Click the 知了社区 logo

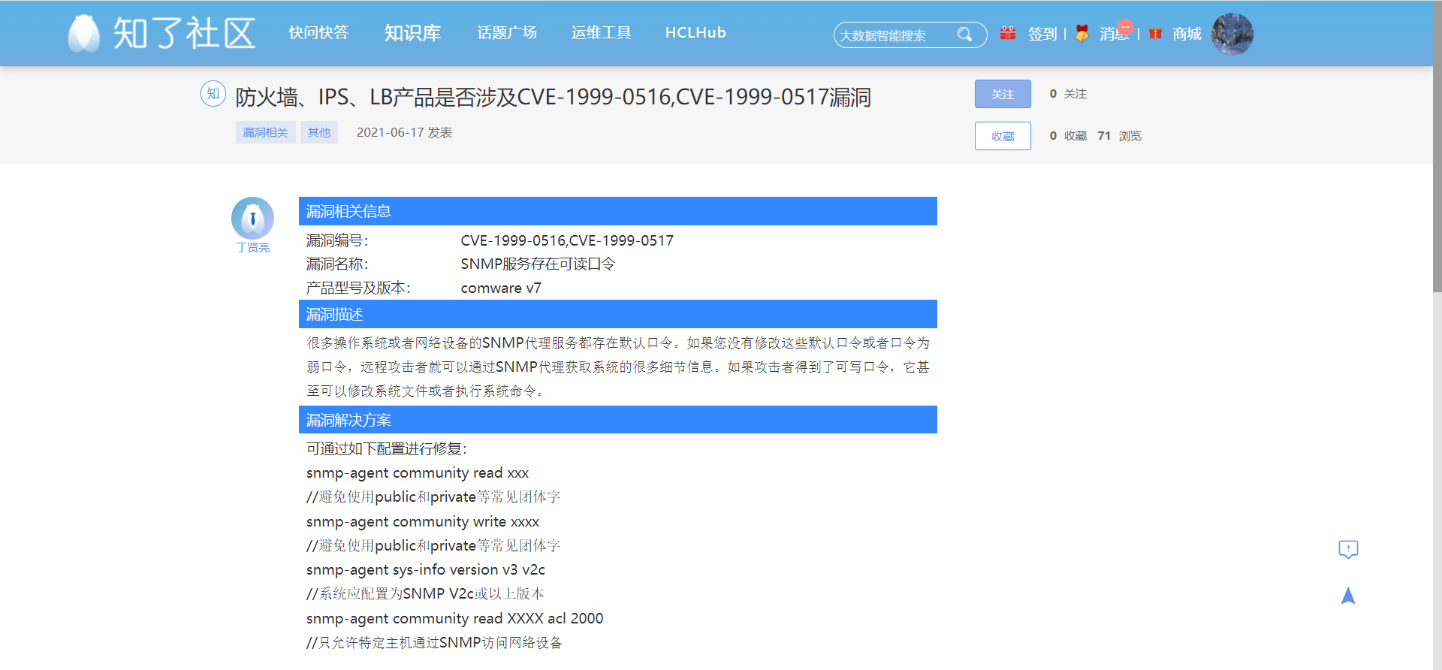click(x=161, y=34)
